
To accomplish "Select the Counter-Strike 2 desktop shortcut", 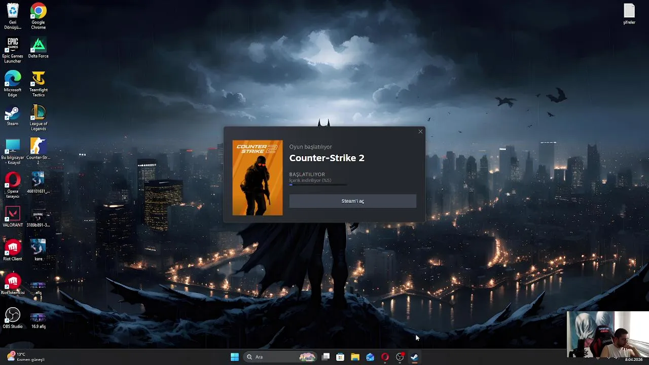I will click(x=38, y=151).
